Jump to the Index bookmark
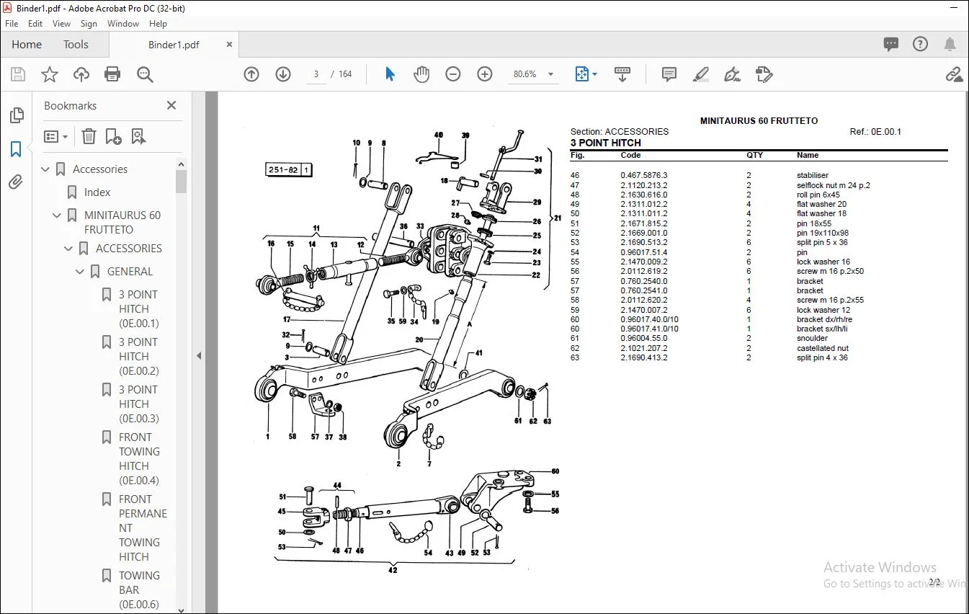 pyautogui.click(x=97, y=192)
